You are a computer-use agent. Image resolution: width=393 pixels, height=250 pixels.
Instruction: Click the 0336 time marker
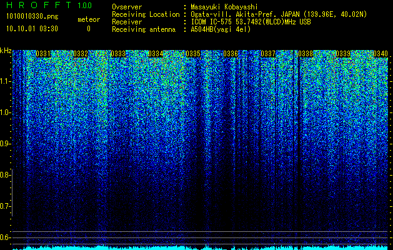point(231,54)
